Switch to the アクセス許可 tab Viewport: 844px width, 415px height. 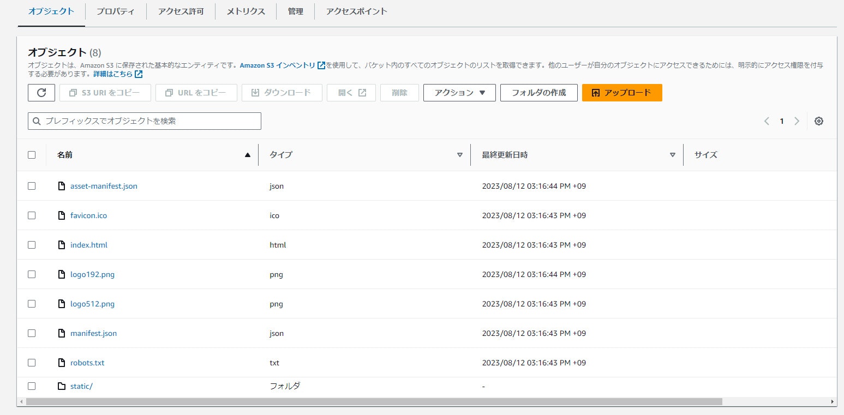pyautogui.click(x=181, y=11)
